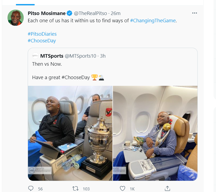The image size is (216, 192).
Task: Click the reply speech bubble icon
Action: click(31, 189)
